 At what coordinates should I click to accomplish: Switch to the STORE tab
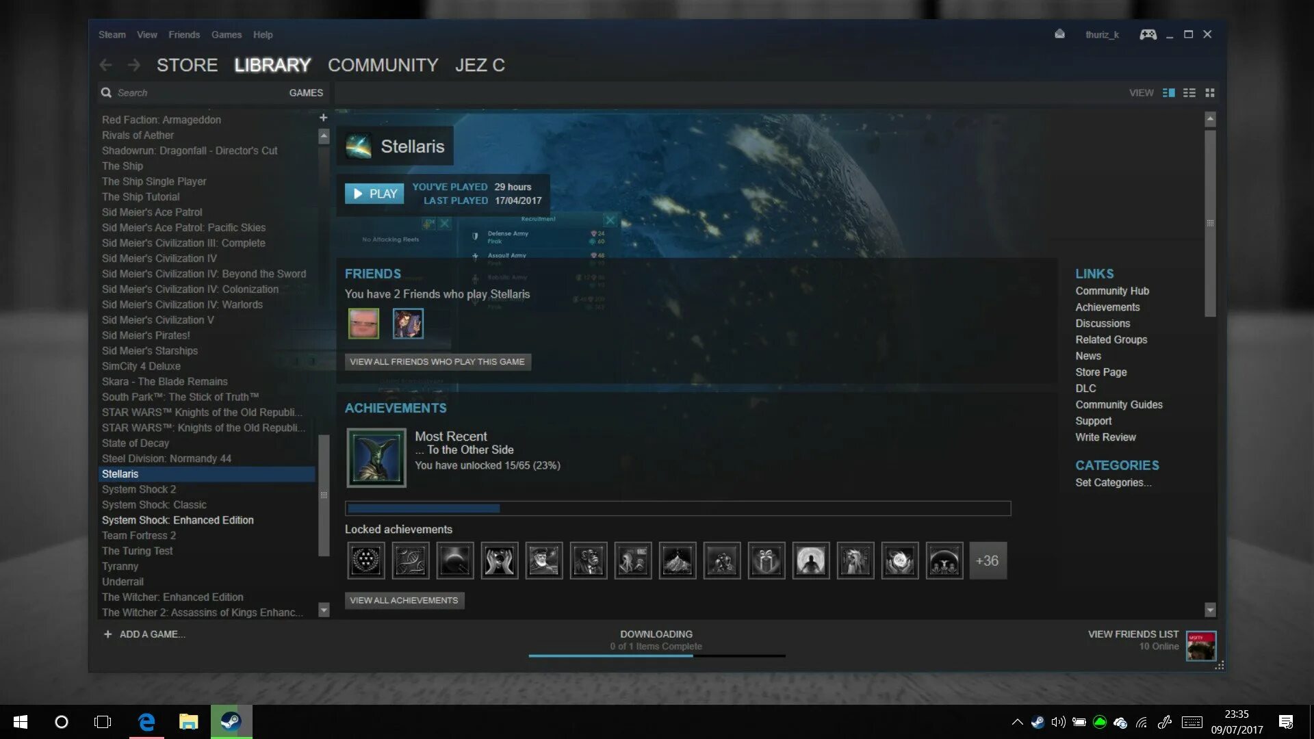click(187, 65)
